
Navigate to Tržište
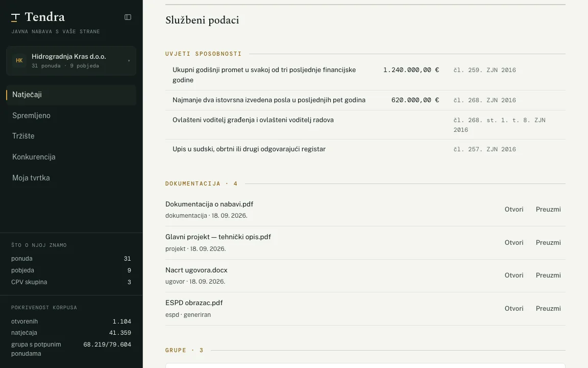coord(71,136)
